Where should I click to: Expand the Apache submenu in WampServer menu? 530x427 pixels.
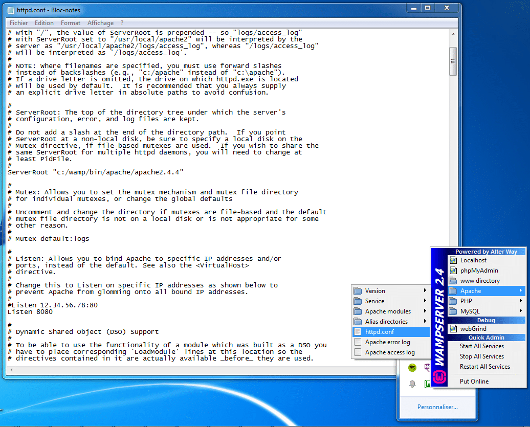click(487, 291)
